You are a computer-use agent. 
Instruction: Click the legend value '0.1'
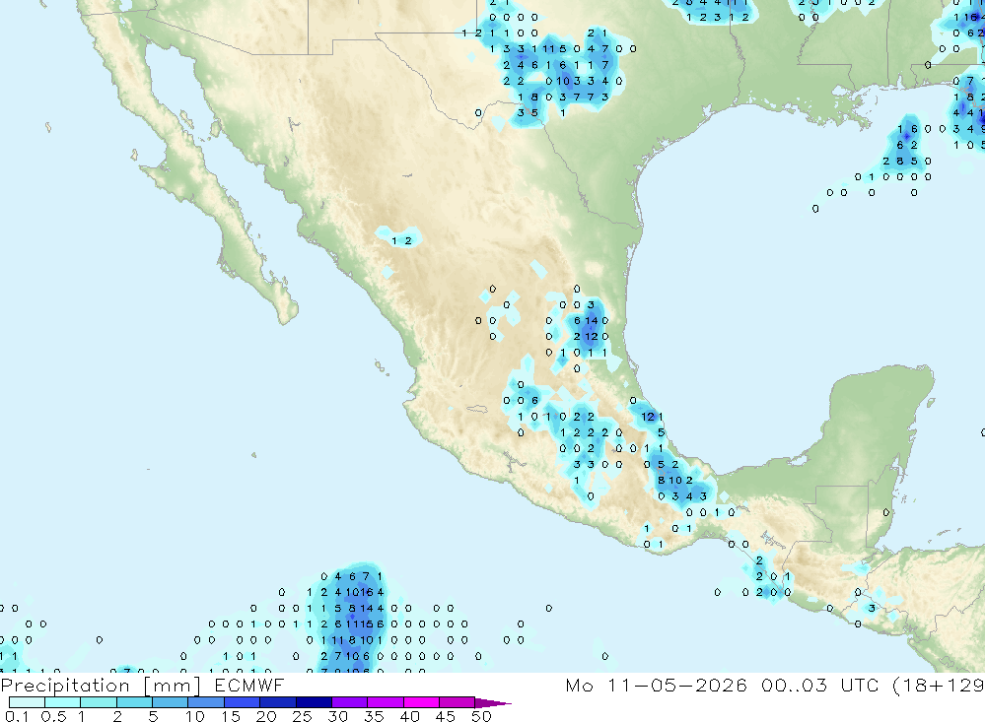coord(17,716)
